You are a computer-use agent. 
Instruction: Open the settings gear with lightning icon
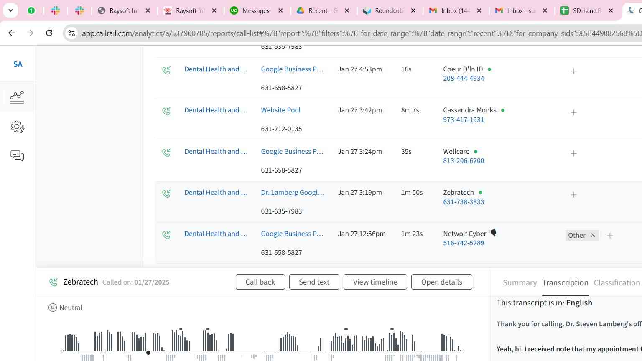point(18,127)
